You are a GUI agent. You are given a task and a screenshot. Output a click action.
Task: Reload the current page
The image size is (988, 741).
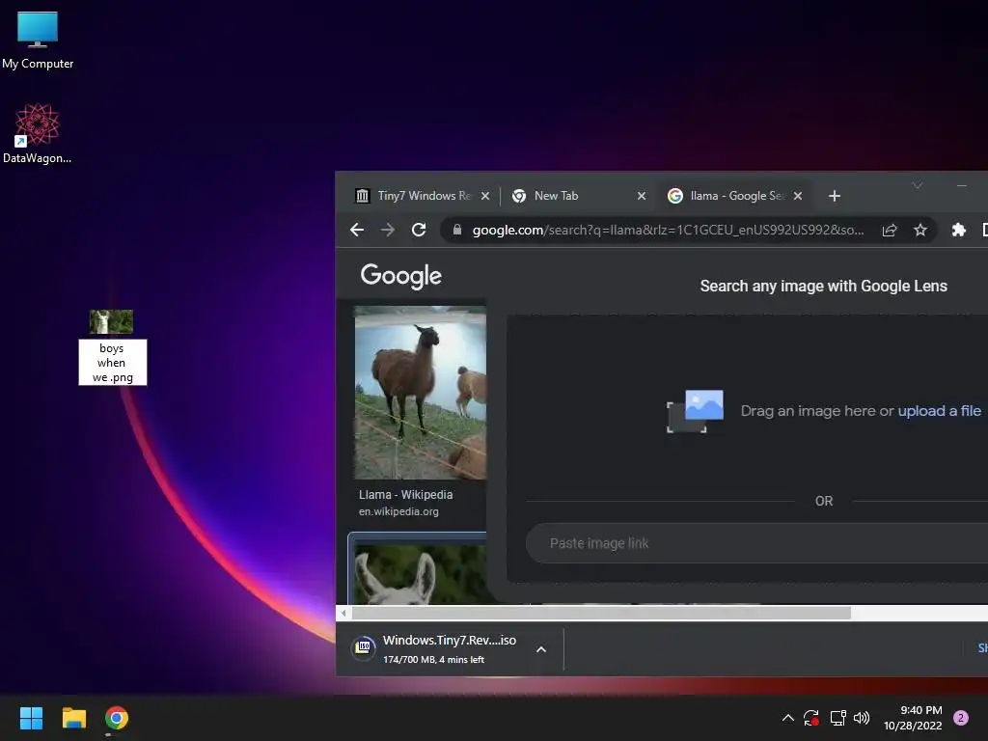pos(419,230)
